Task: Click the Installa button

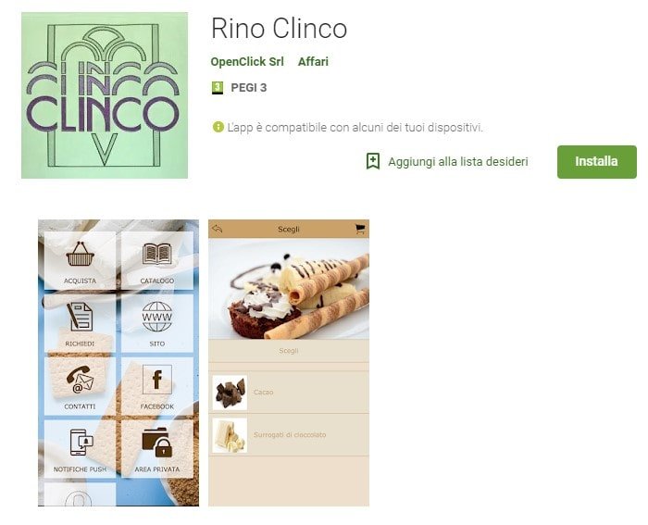Action: [x=596, y=162]
